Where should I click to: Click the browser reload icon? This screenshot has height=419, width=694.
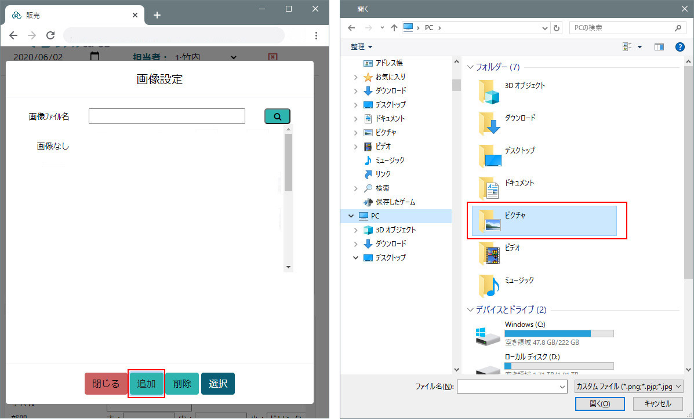50,35
